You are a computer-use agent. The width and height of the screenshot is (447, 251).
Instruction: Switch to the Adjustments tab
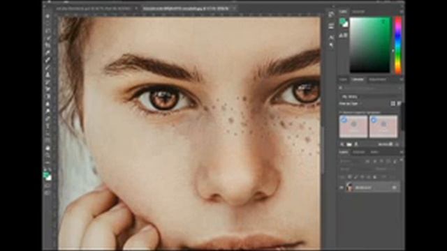pos(377,79)
